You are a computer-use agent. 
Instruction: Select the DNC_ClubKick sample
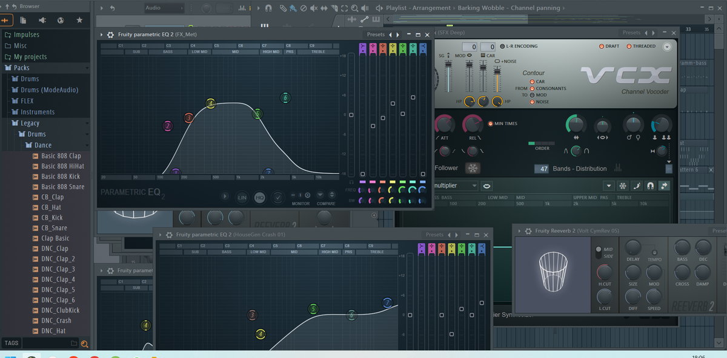click(61, 310)
